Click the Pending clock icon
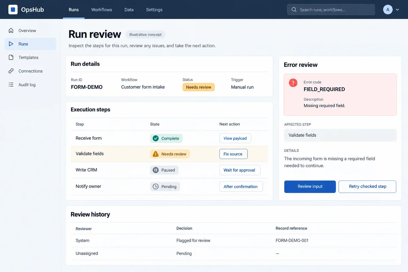The width and height of the screenshot is (408, 272). coord(156,186)
